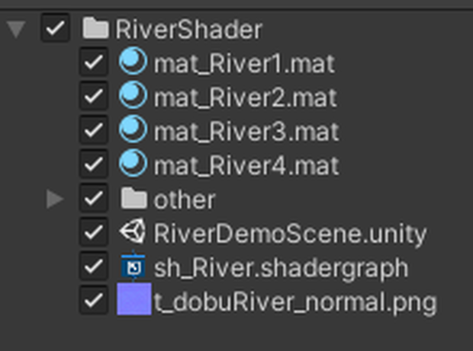Click the Unity scene icon for RiverDemoScene
Screen dimensions: 473x351
tap(133, 231)
